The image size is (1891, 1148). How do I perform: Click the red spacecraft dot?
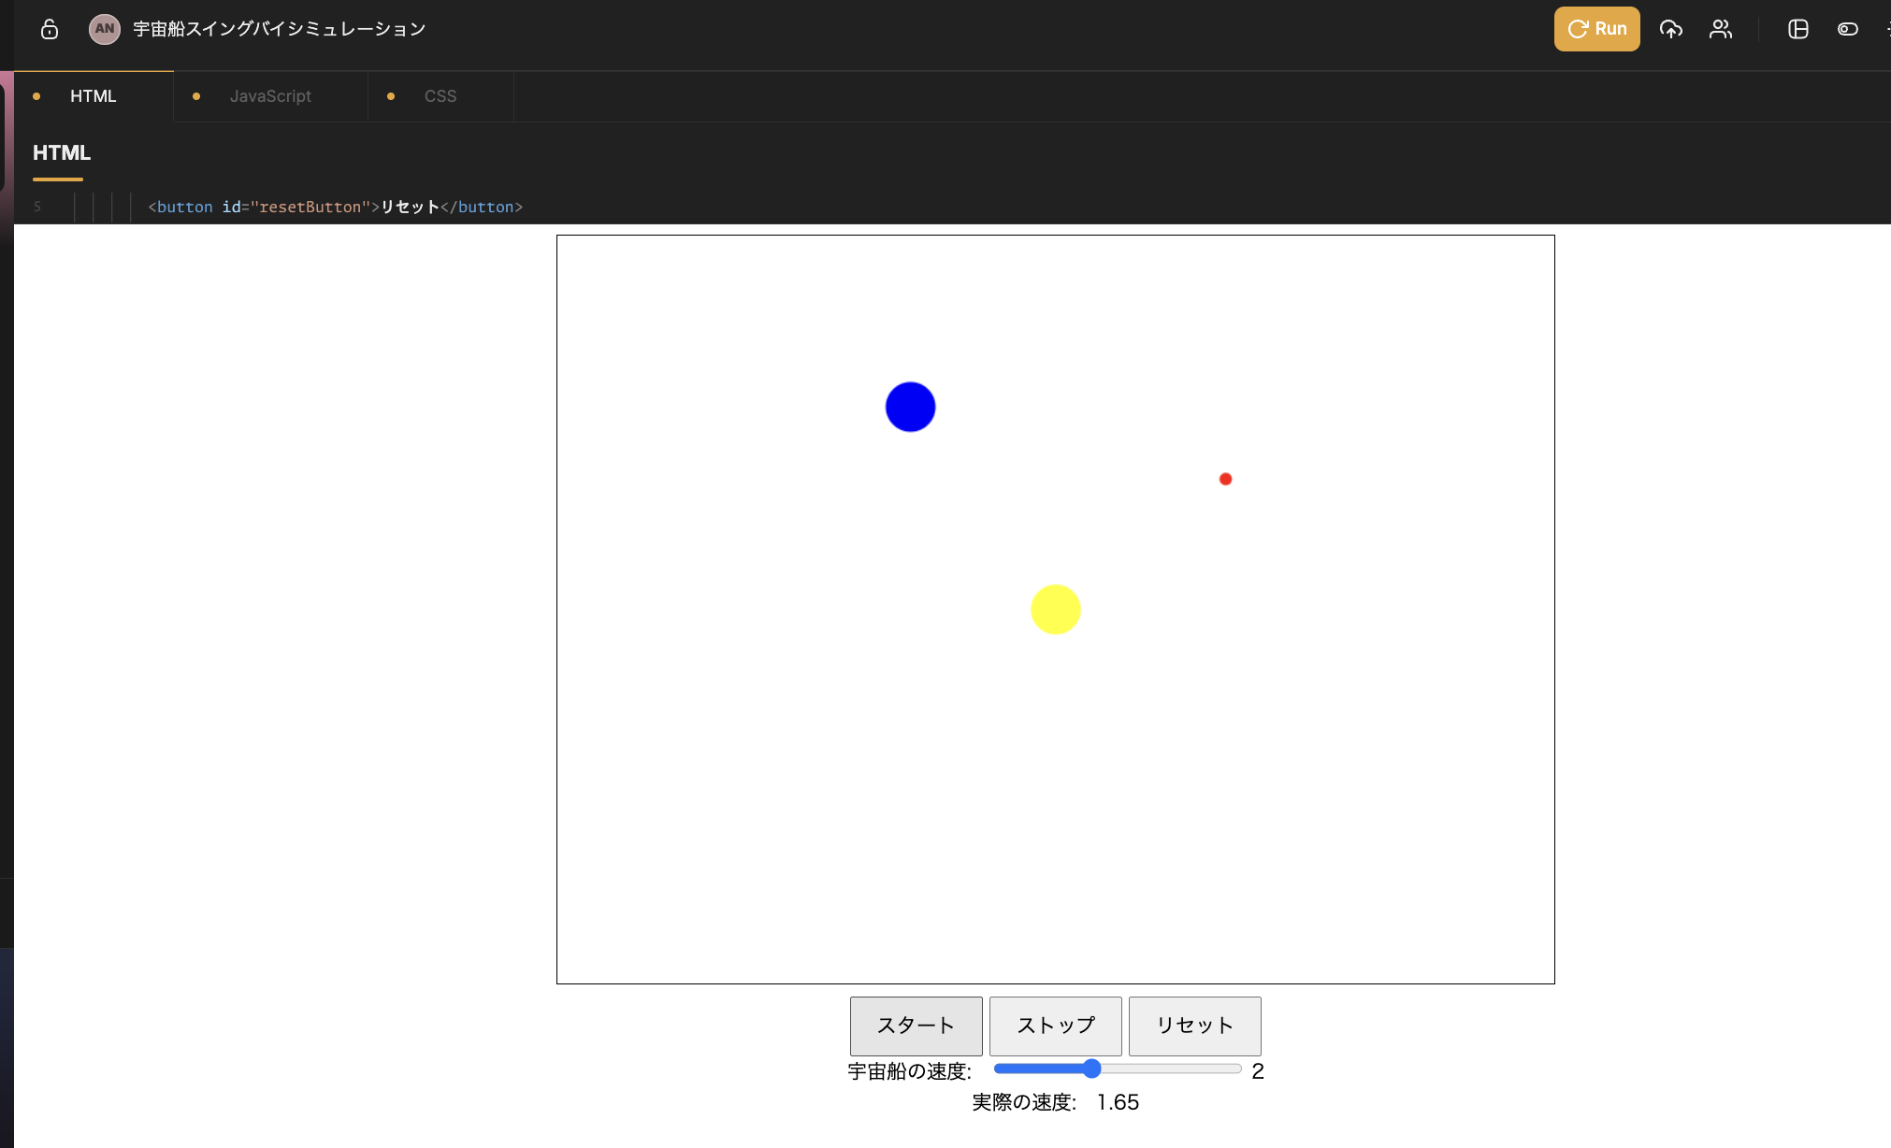[x=1225, y=479]
